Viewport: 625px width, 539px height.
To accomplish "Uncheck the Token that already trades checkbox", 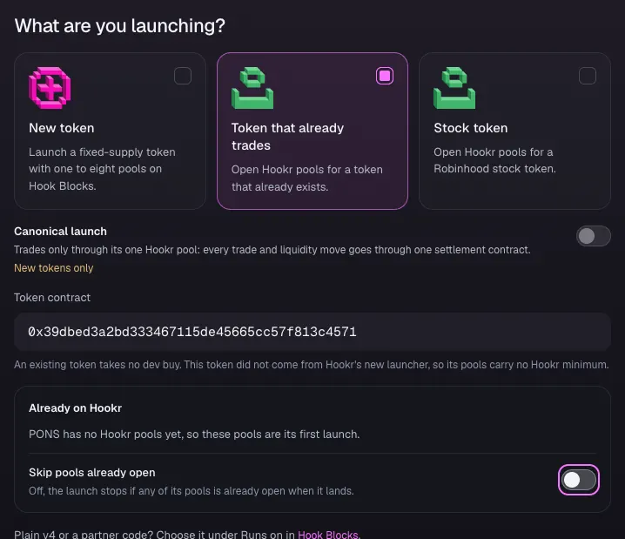I will (385, 76).
